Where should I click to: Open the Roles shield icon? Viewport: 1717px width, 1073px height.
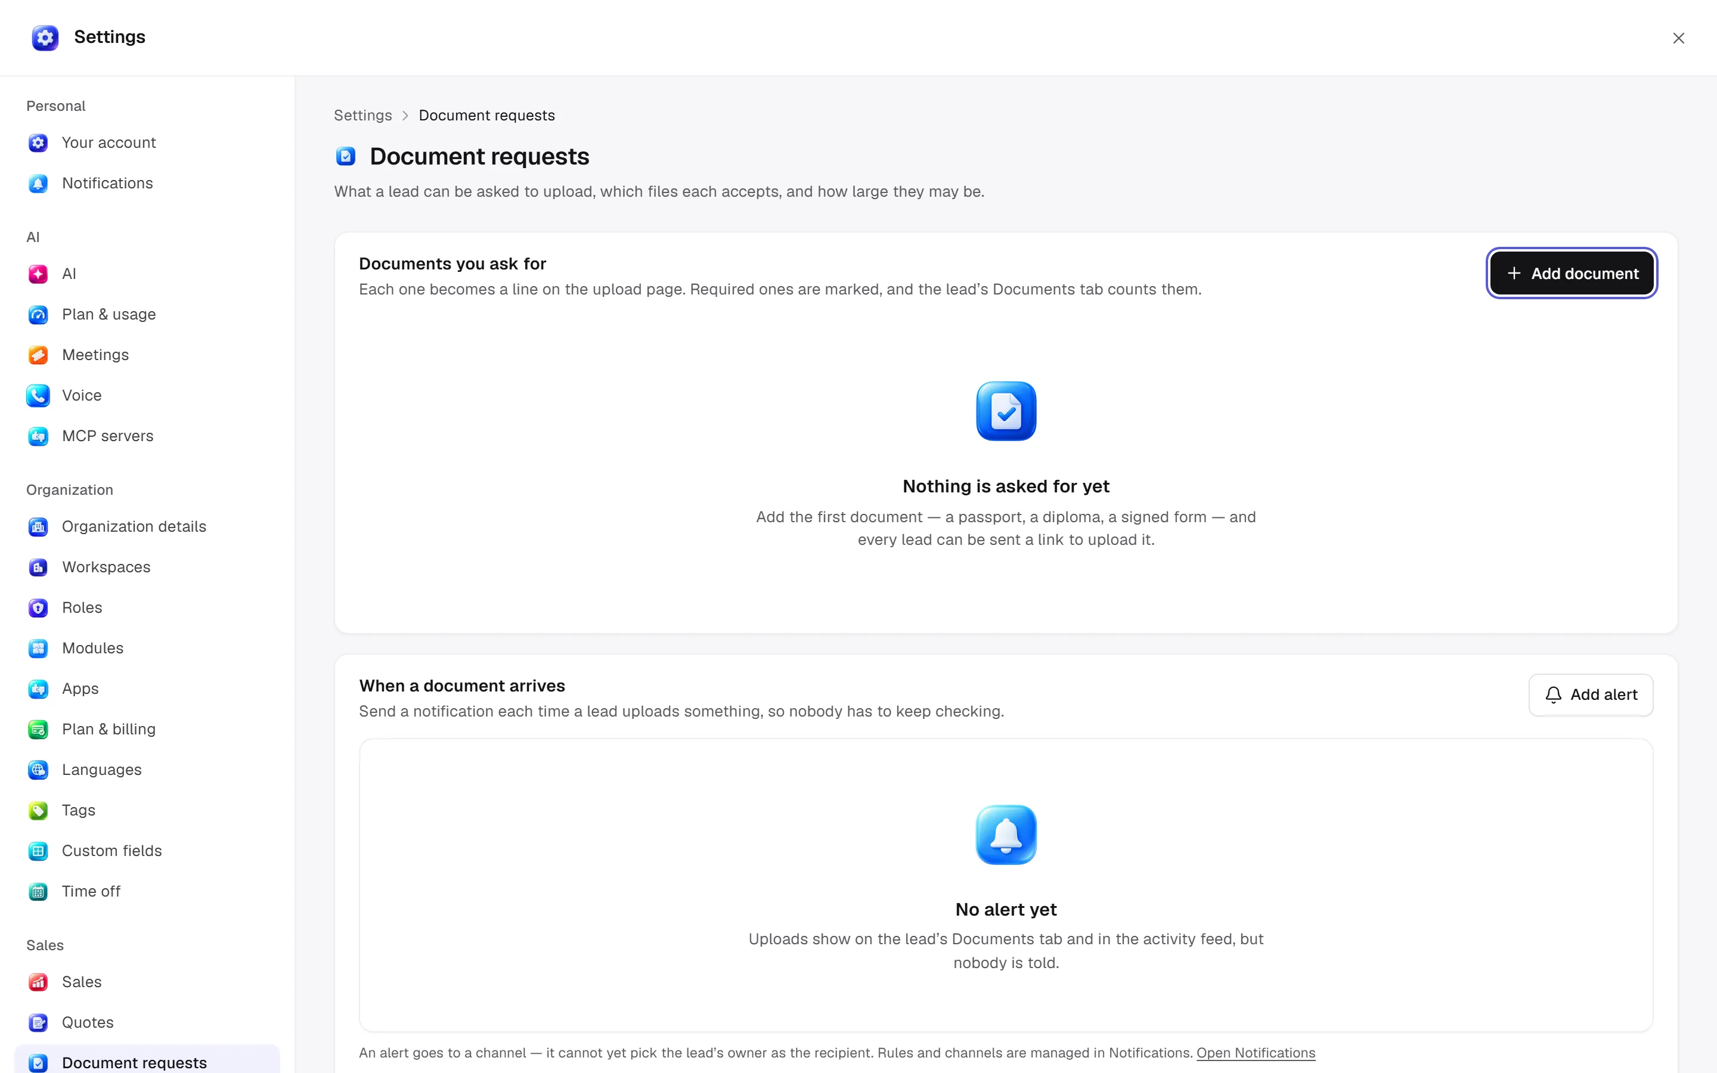[38, 607]
